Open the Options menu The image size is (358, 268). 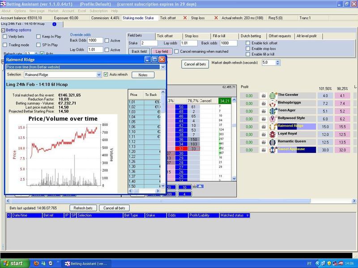pos(20,11)
